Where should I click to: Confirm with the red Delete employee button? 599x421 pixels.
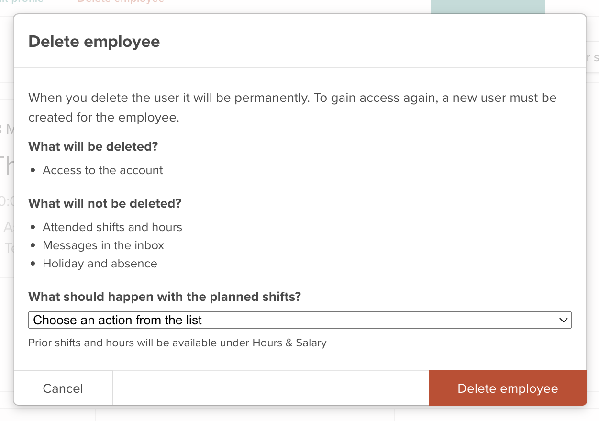[x=507, y=388]
